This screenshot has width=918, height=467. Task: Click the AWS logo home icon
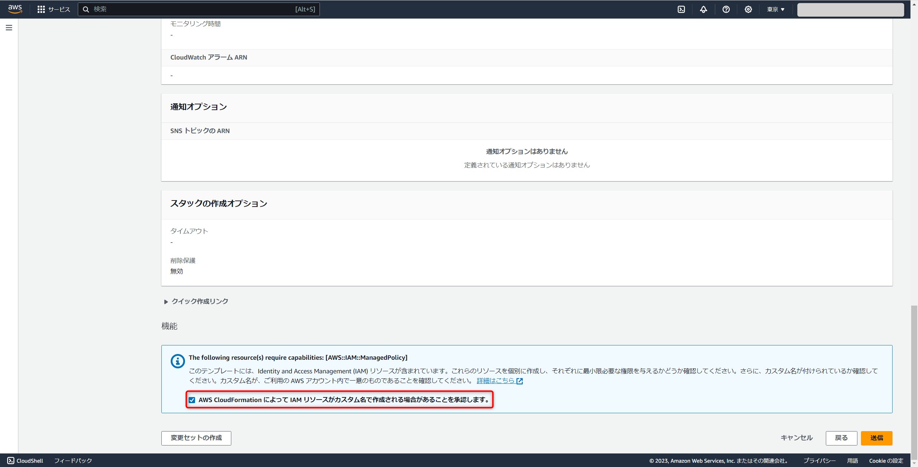[x=15, y=9]
